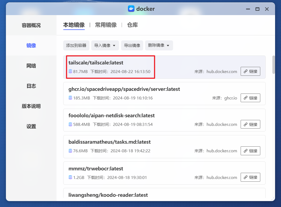Click the ghcr.io source label
The height and width of the screenshot is (207, 281).
point(230,98)
